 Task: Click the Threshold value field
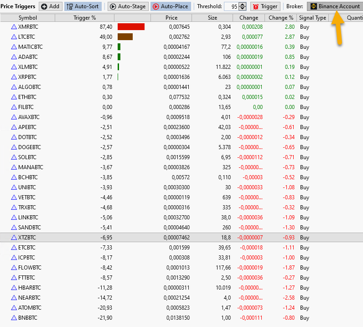pos(231,7)
